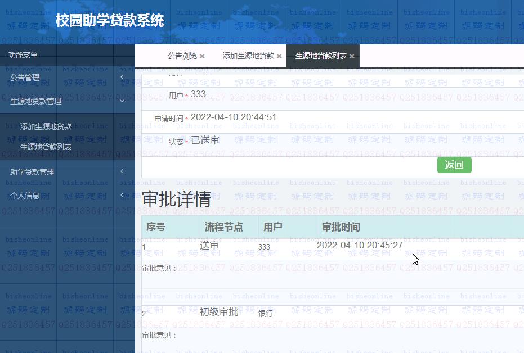Go to 生源地贷款列表 in sidebar
524x353 pixels.
tap(46, 147)
